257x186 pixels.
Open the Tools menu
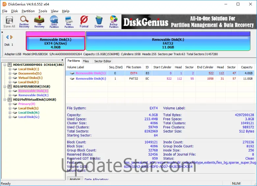click(43, 11)
